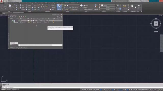Screen dimensions: 163x91
Task: Toggle plot icon for layer 0
Action: click(32, 20)
